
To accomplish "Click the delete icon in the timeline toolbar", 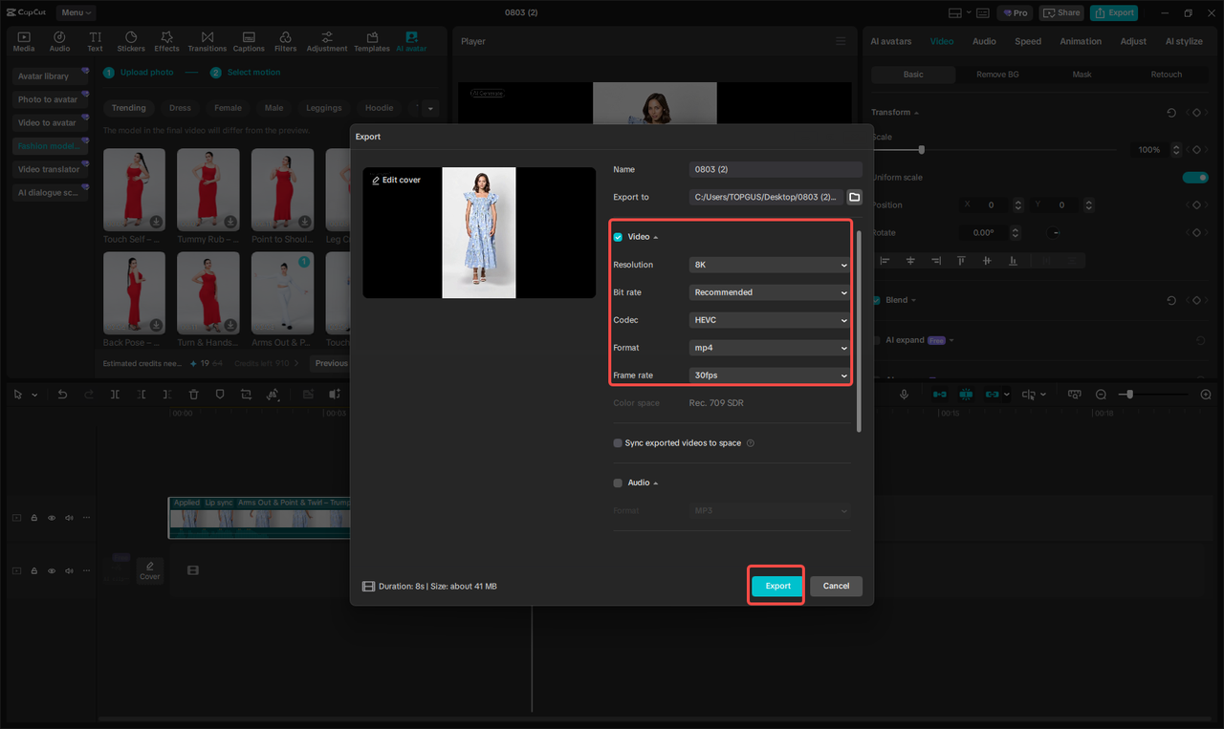I will pos(194,394).
